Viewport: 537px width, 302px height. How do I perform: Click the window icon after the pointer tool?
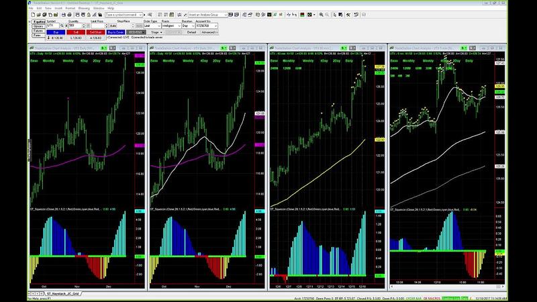340,15
